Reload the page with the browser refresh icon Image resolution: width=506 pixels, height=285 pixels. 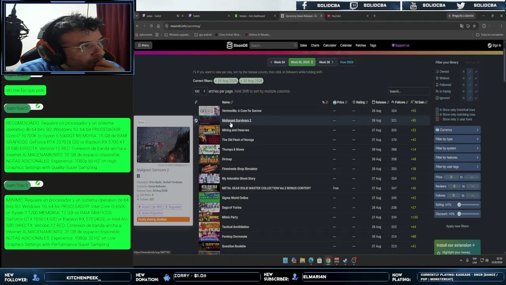point(151,26)
